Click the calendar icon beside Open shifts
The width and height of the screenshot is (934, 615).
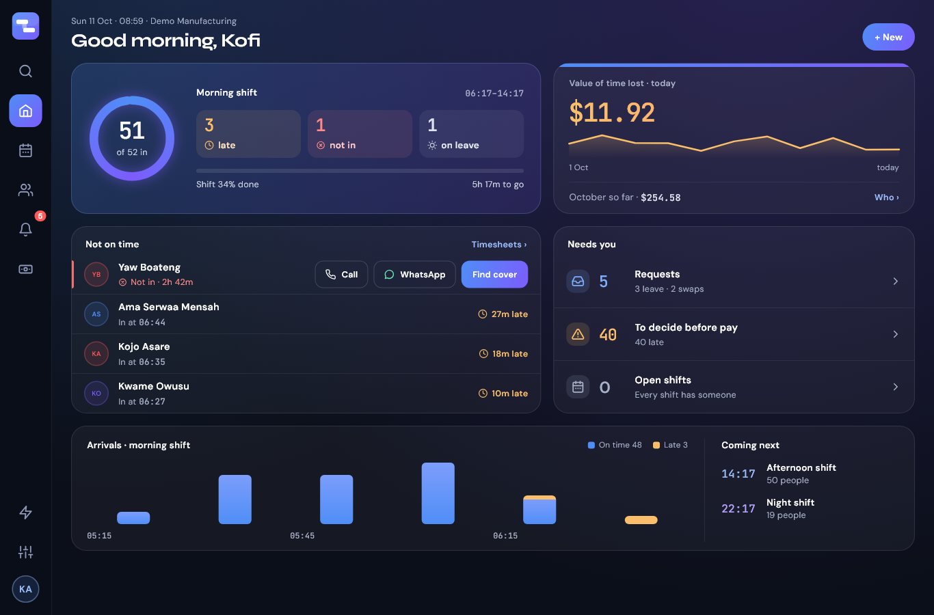pyautogui.click(x=578, y=387)
